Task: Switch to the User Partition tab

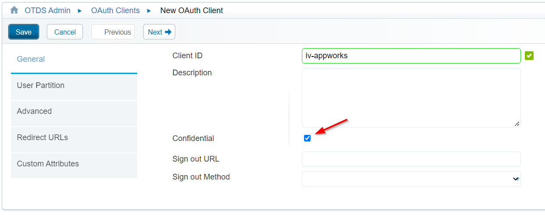Action: [x=74, y=86]
